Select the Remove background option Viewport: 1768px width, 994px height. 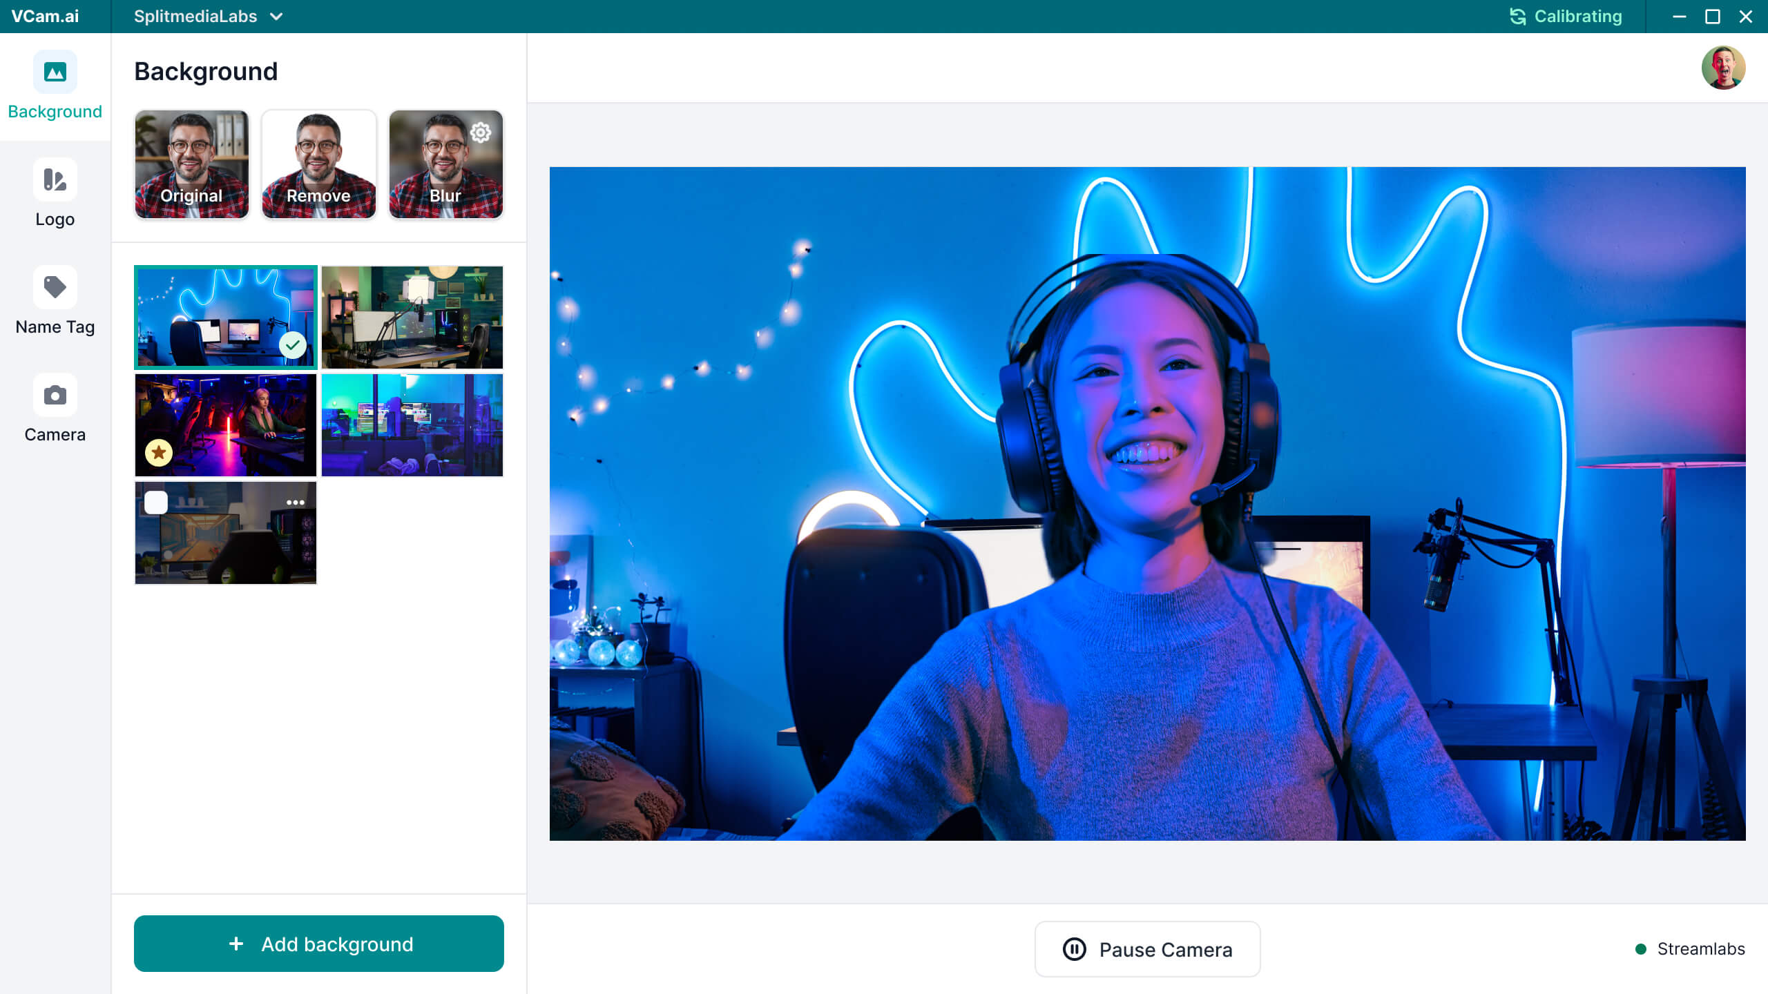pos(318,164)
